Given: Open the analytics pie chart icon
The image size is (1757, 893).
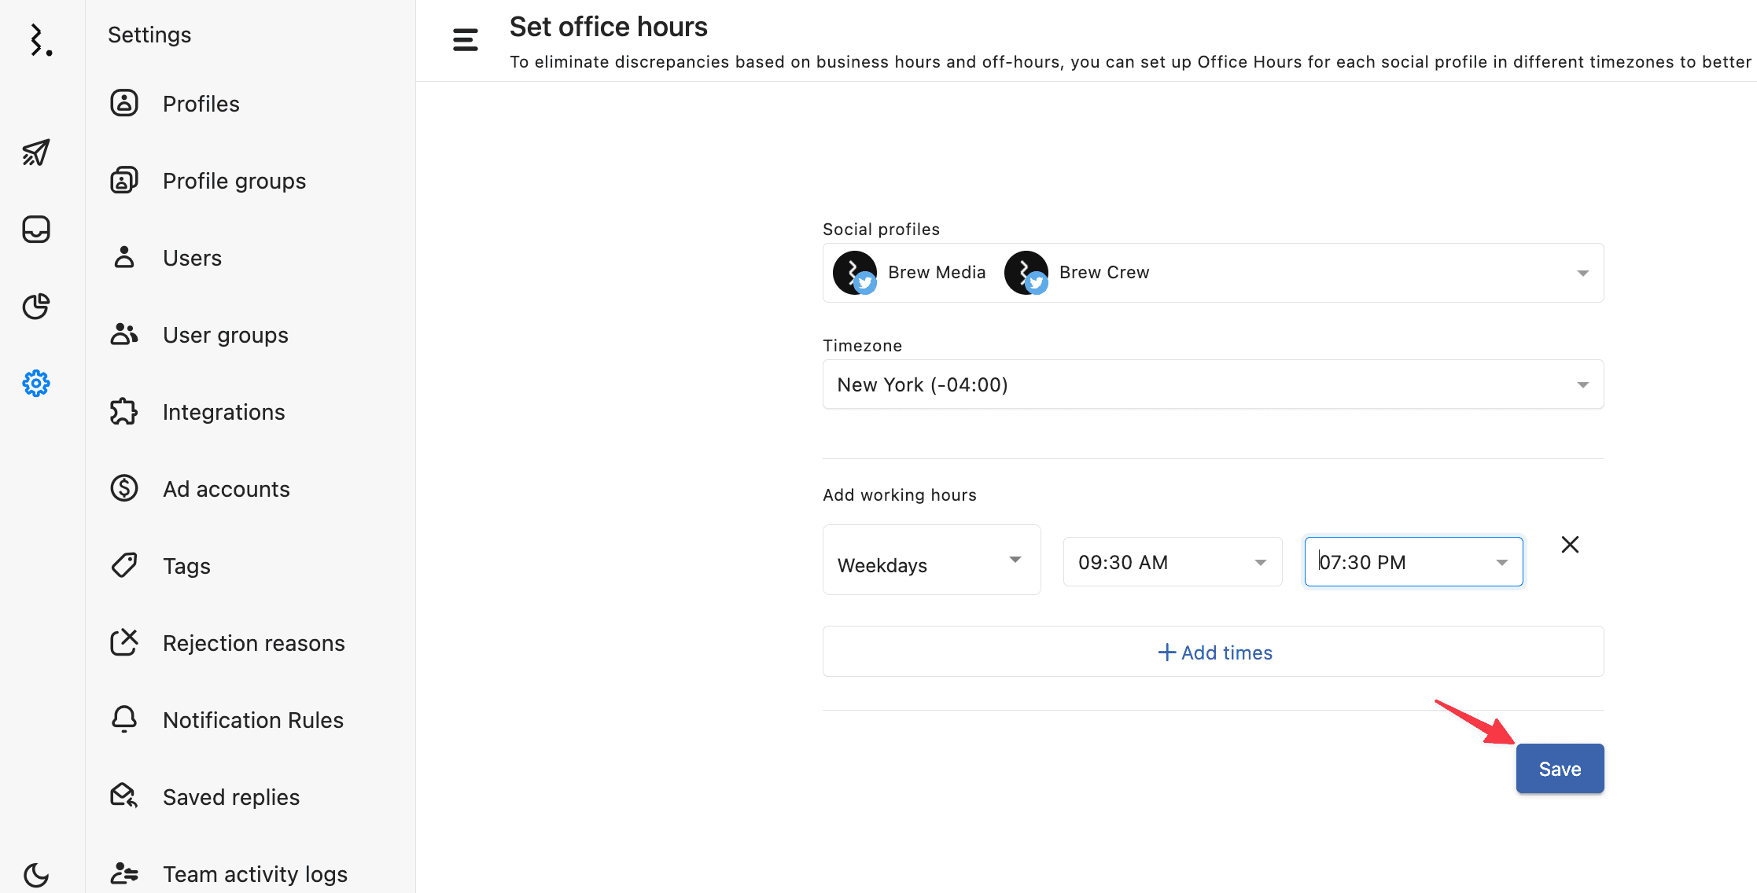Looking at the screenshot, I should 36,307.
